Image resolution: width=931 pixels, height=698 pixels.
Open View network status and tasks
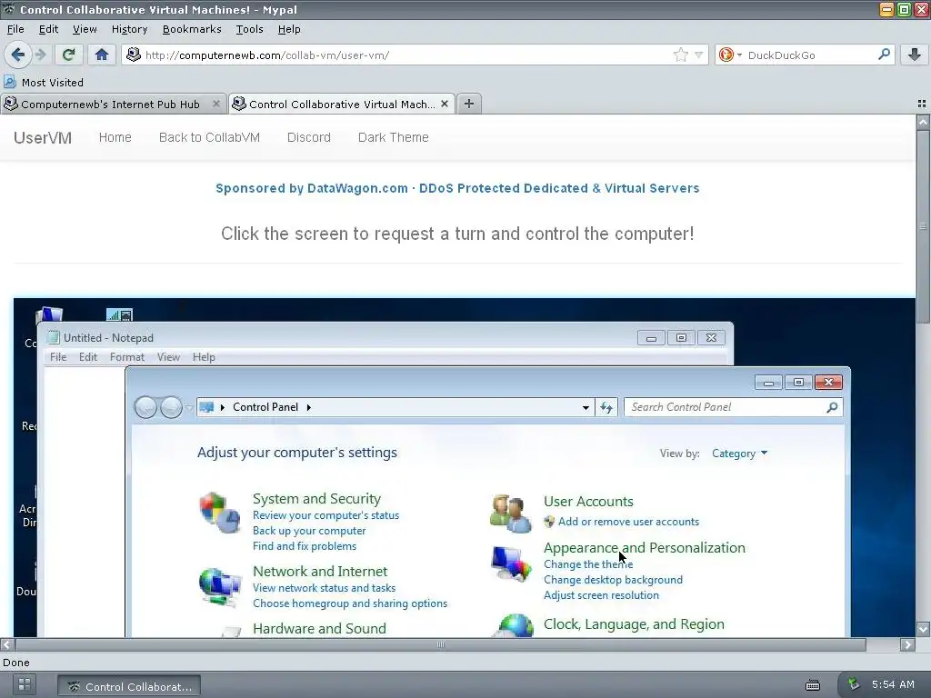coord(324,588)
